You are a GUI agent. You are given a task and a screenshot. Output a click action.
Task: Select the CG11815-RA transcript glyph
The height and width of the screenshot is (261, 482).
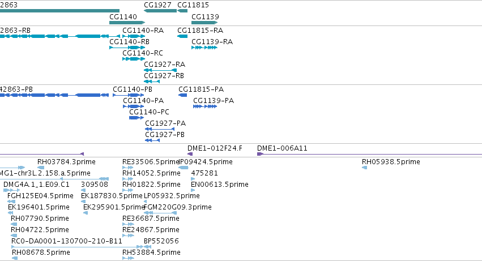[x=182, y=36]
